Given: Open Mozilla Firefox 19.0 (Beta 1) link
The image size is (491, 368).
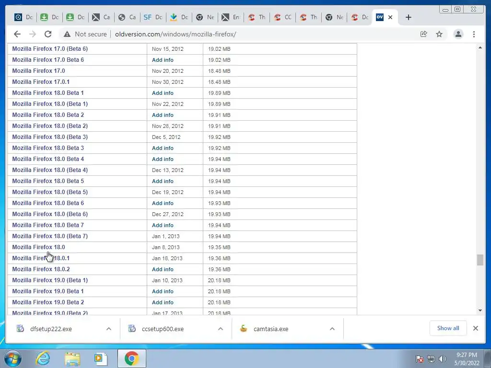Looking at the screenshot, I should click(50, 280).
